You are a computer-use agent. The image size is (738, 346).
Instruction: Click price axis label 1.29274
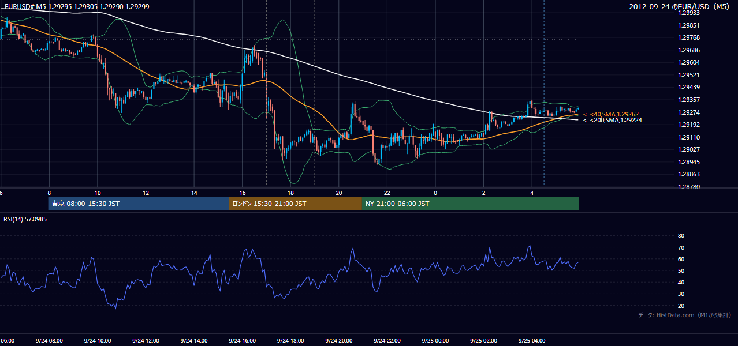tap(688, 112)
